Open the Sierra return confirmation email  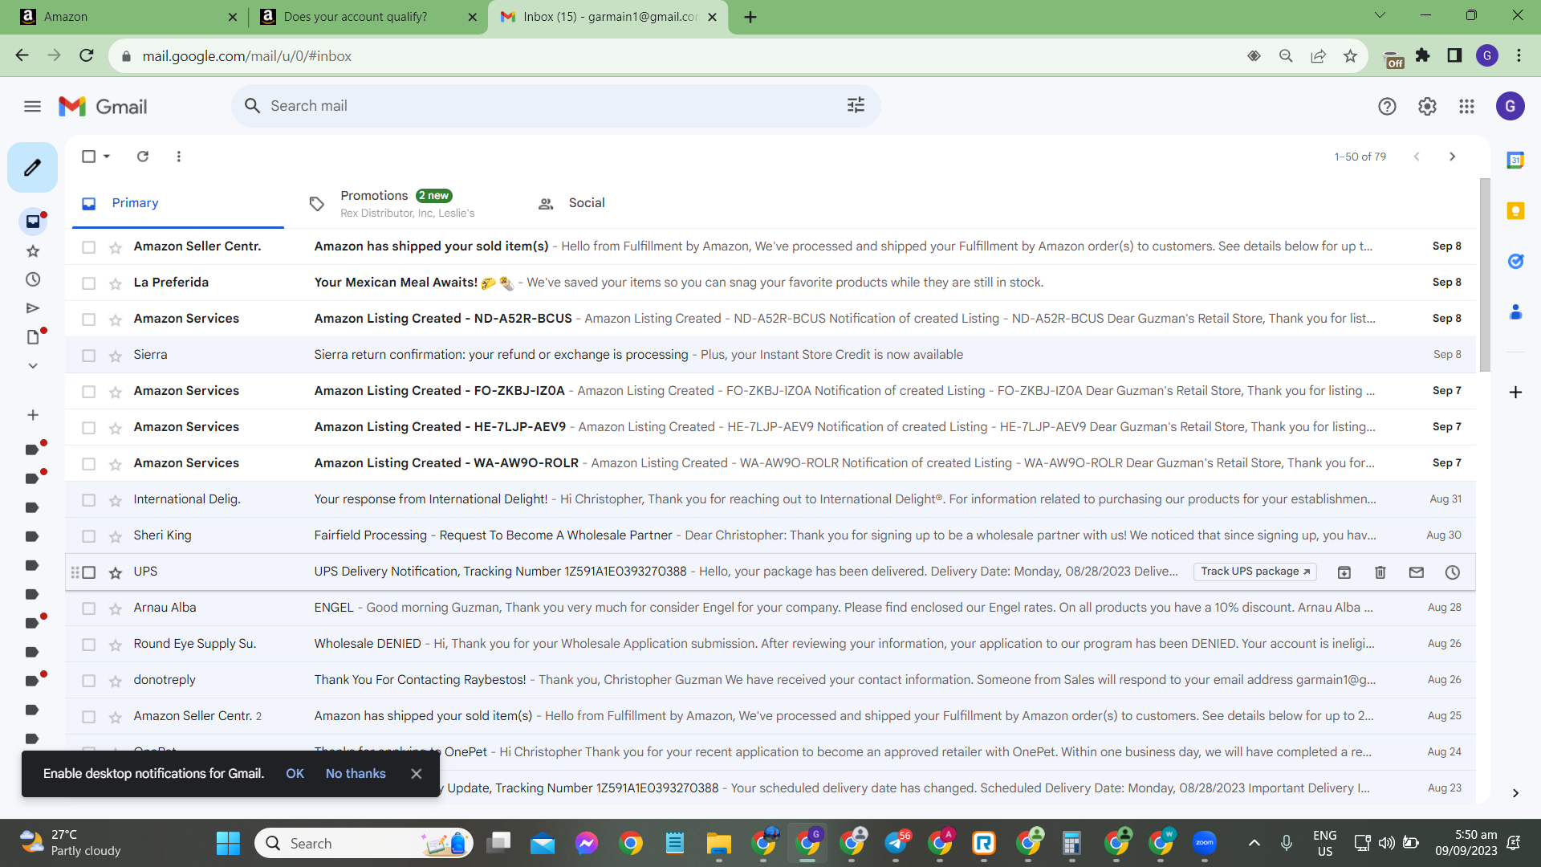[x=770, y=355]
